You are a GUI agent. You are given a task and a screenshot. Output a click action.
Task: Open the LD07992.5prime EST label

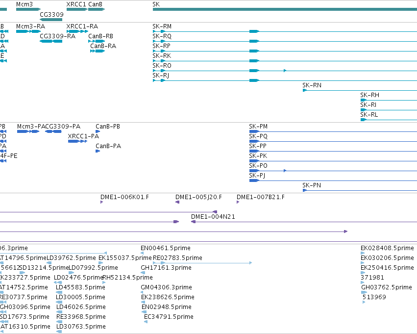point(93,268)
